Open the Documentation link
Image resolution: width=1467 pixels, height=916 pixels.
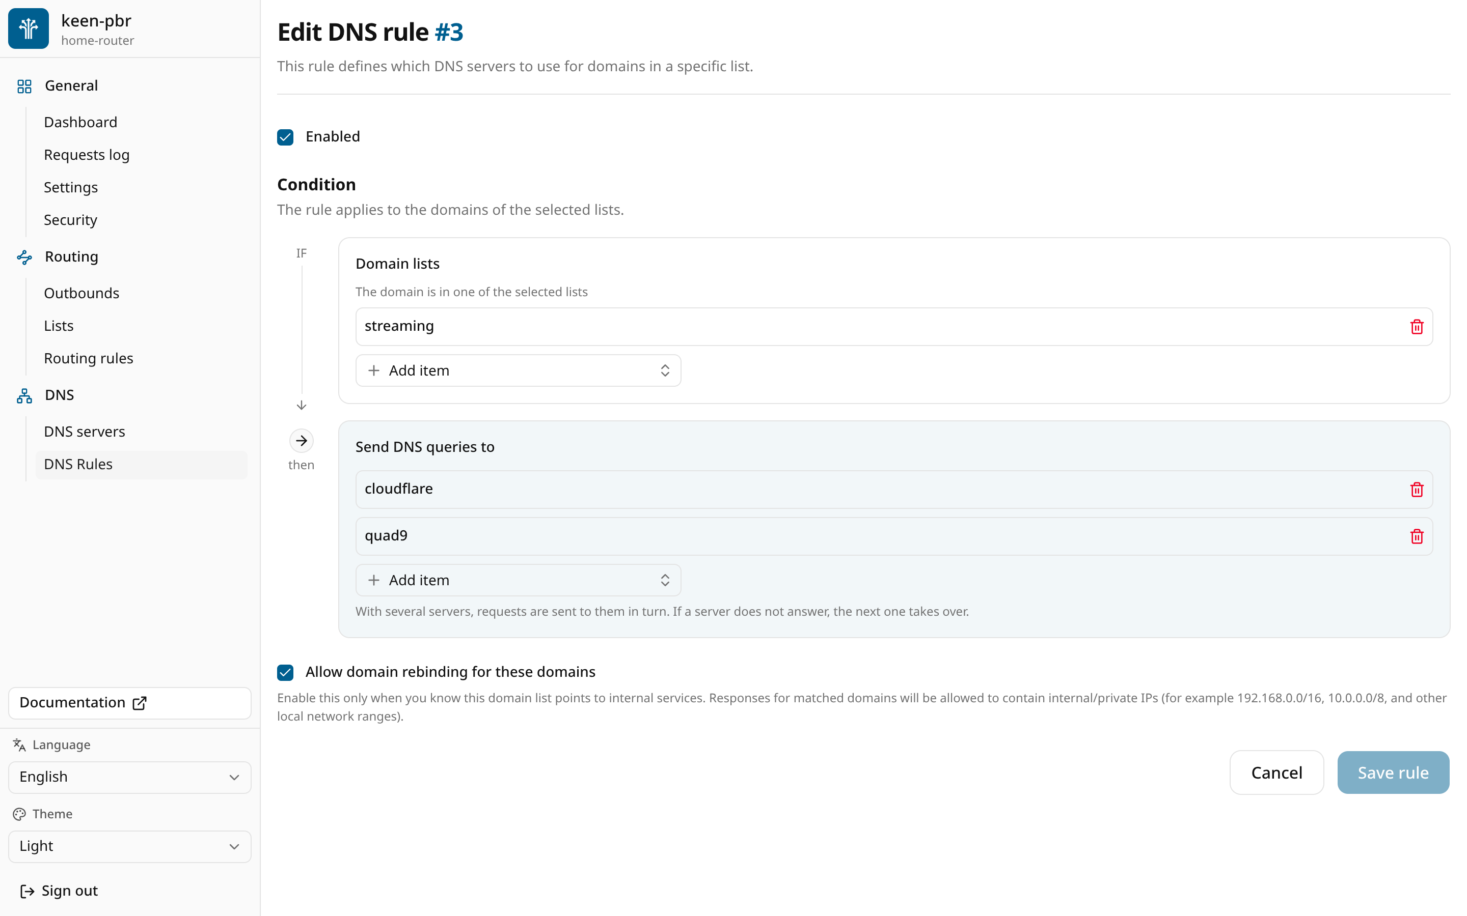130,703
